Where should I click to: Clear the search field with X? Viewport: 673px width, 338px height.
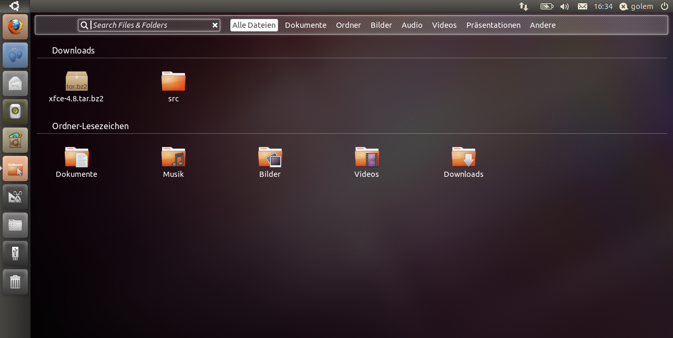pyautogui.click(x=215, y=25)
